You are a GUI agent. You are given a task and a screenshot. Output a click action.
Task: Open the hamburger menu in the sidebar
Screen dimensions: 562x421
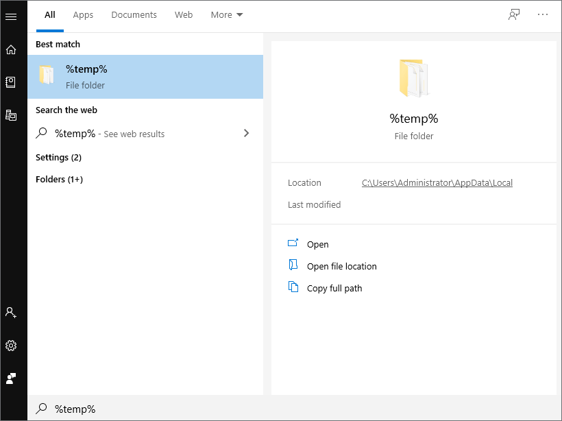(x=12, y=16)
